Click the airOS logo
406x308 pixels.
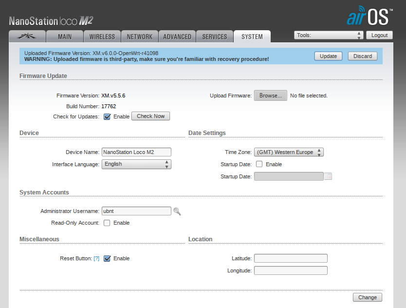(x=369, y=16)
